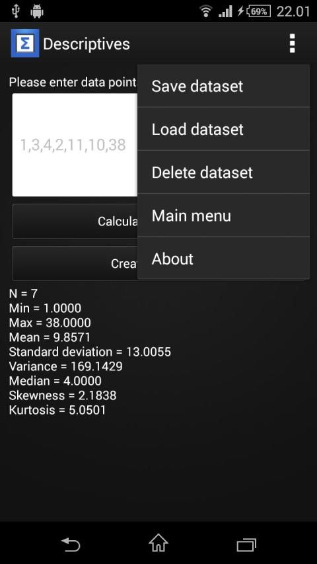Tap the Descriptives title text
317x564 pixels.
point(87,44)
